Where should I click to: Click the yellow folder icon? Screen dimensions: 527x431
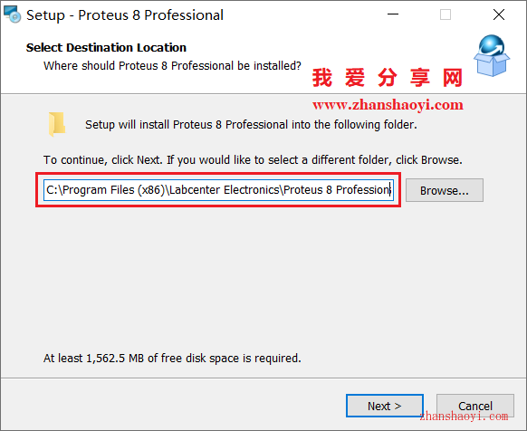click(57, 124)
